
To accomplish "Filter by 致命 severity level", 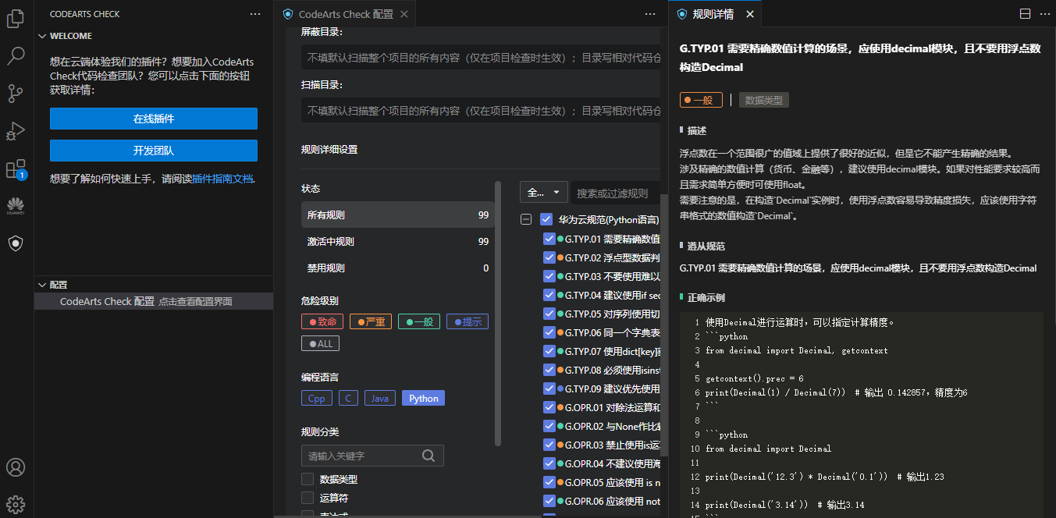I will (x=322, y=321).
